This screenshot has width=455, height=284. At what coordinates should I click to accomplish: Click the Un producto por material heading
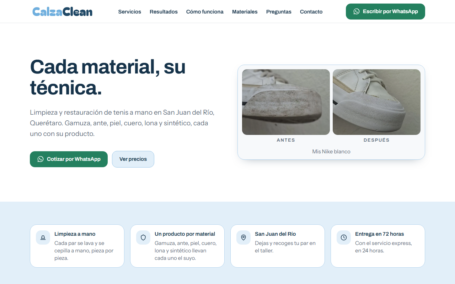[x=185, y=234]
